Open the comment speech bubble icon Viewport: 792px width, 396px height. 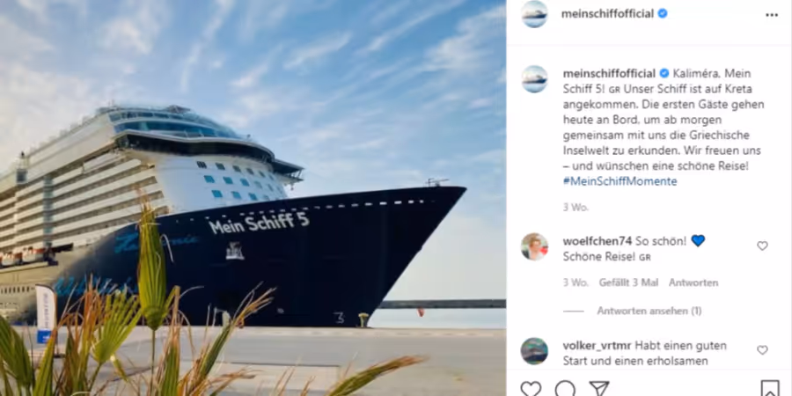[x=565, y=388]
